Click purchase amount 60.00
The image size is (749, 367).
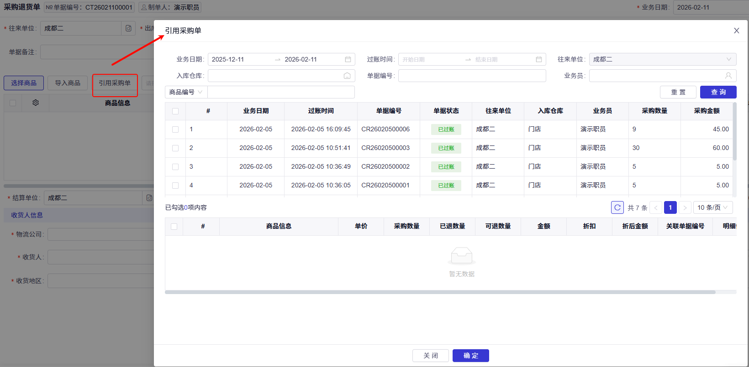pos(721,148)
